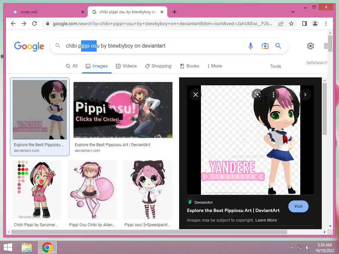Click the site security padlock icon
This screenshot has height=254, width=339.
tap(48, 23)
